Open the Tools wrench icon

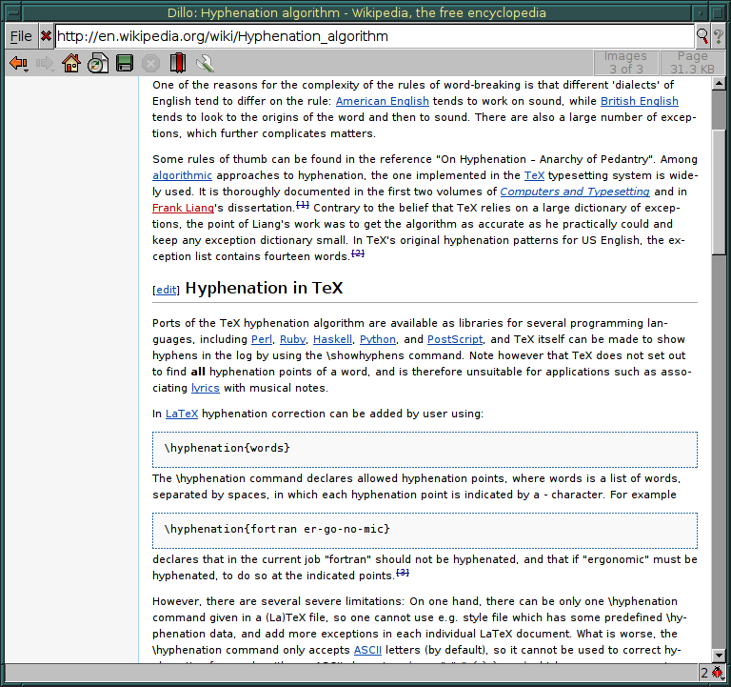tap(205, 64)
